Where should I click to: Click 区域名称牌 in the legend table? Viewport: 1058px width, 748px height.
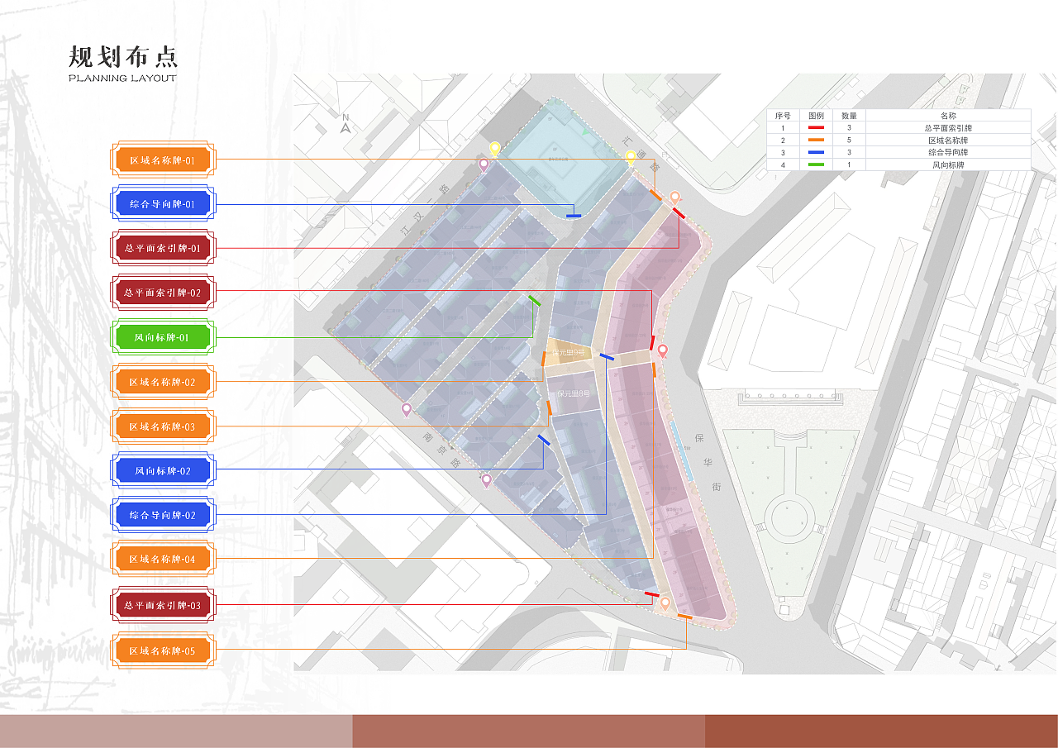948,141
